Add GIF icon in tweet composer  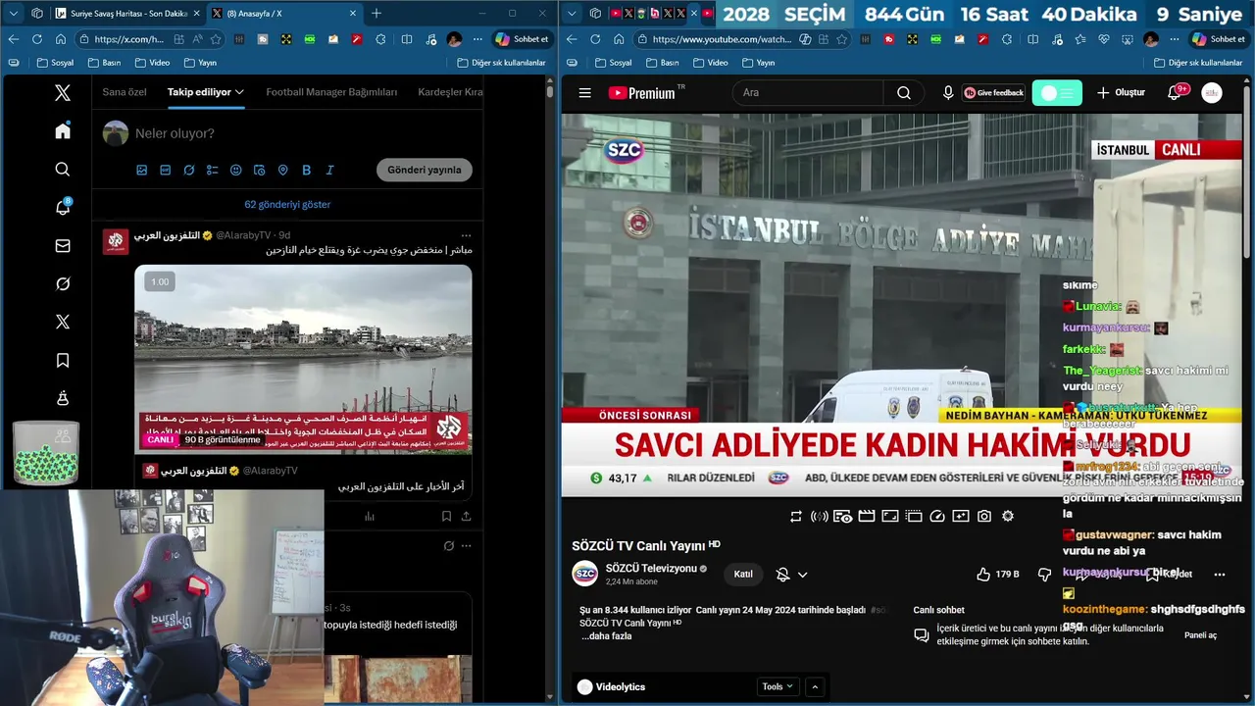(x=165, y=170)
